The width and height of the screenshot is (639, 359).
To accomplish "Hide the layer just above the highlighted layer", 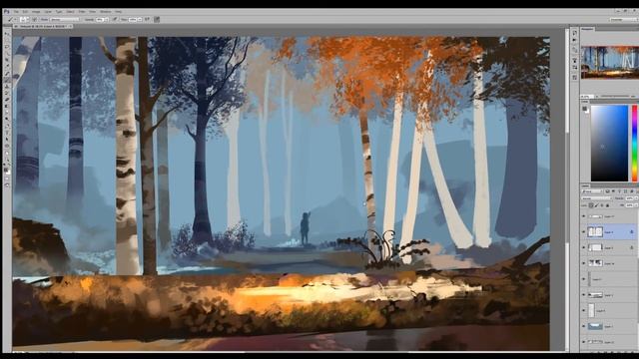I will point(583,216).
